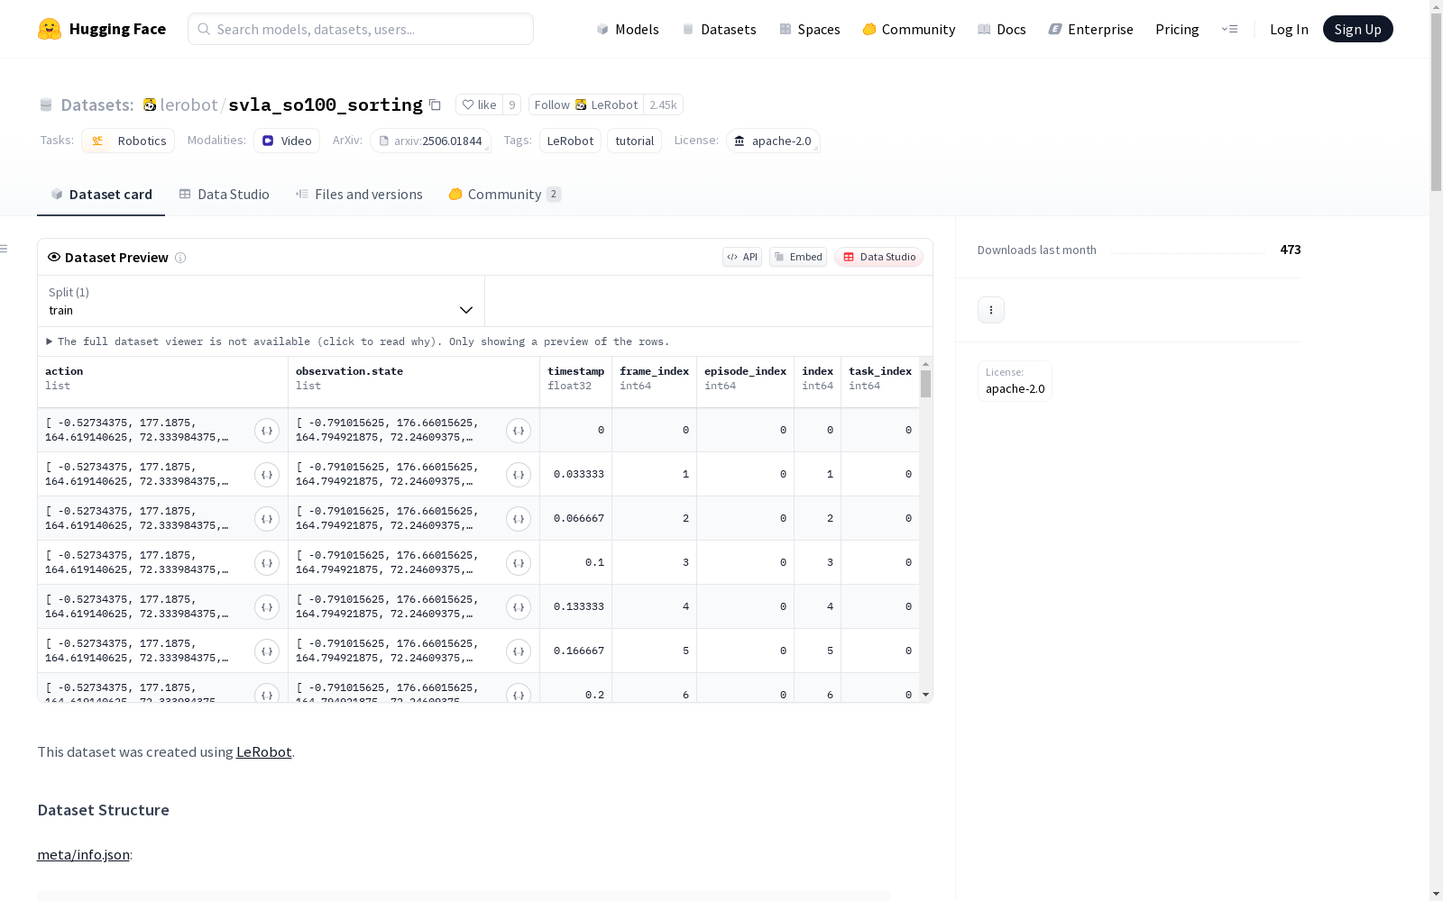Click the Embed button
The width and height of the screenshot is (1443, 901).
(x=798, y=257)
